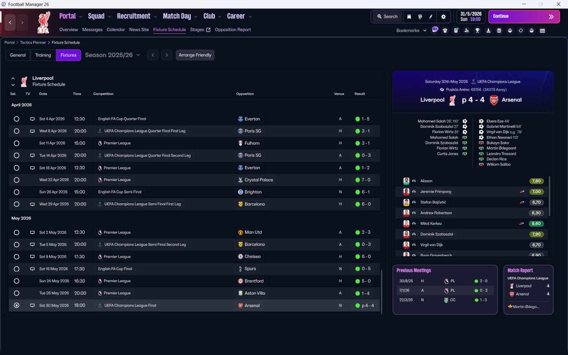Click Andrew Robertson's 6,30 rating pill
This screenshot has height=355, width=568.
pyautogui.click(x=536, y=213)
